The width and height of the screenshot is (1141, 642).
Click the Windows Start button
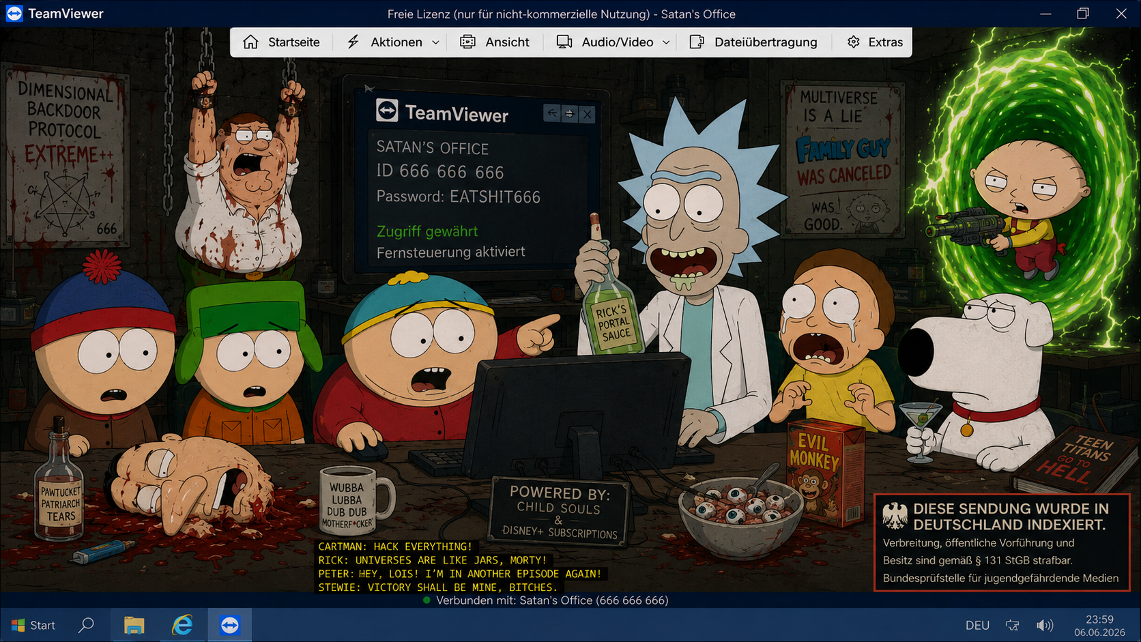[33, 625]
